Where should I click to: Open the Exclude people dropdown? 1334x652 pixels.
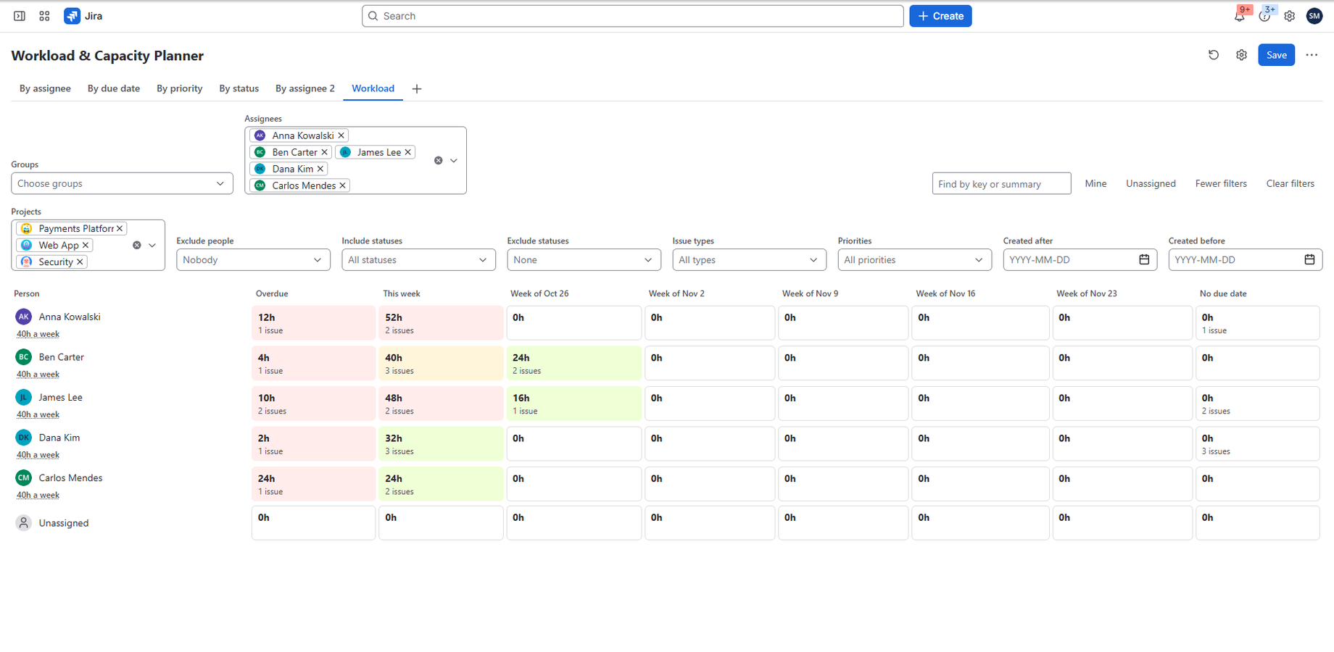pos(253,260)
